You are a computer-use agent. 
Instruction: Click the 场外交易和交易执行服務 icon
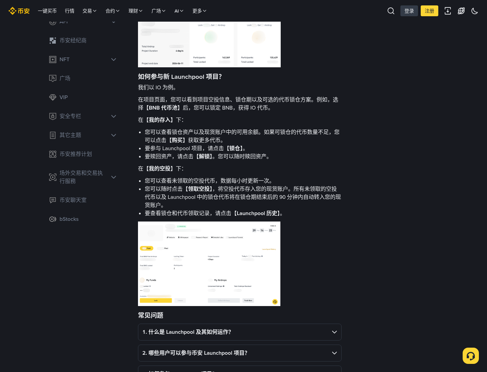point(53,177)
